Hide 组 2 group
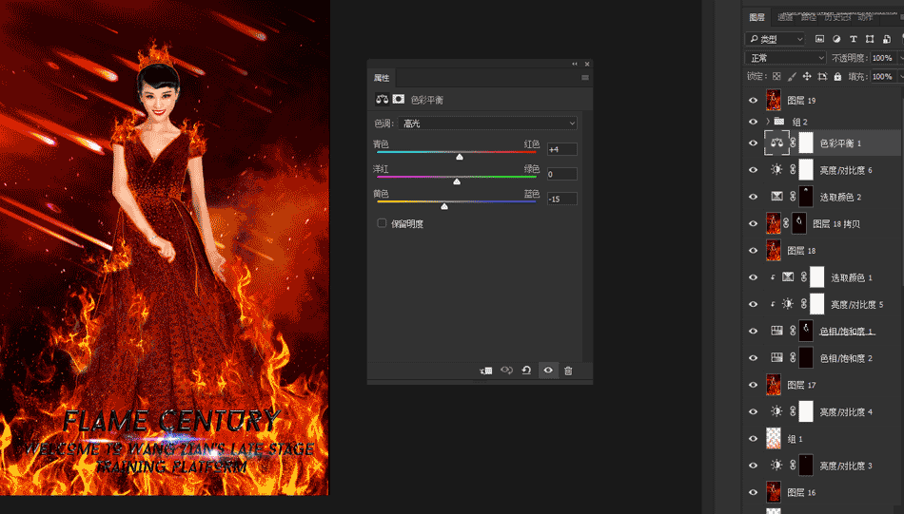This screenshot has height=514, width=904. pyautogui.click(x=753, y=122)
